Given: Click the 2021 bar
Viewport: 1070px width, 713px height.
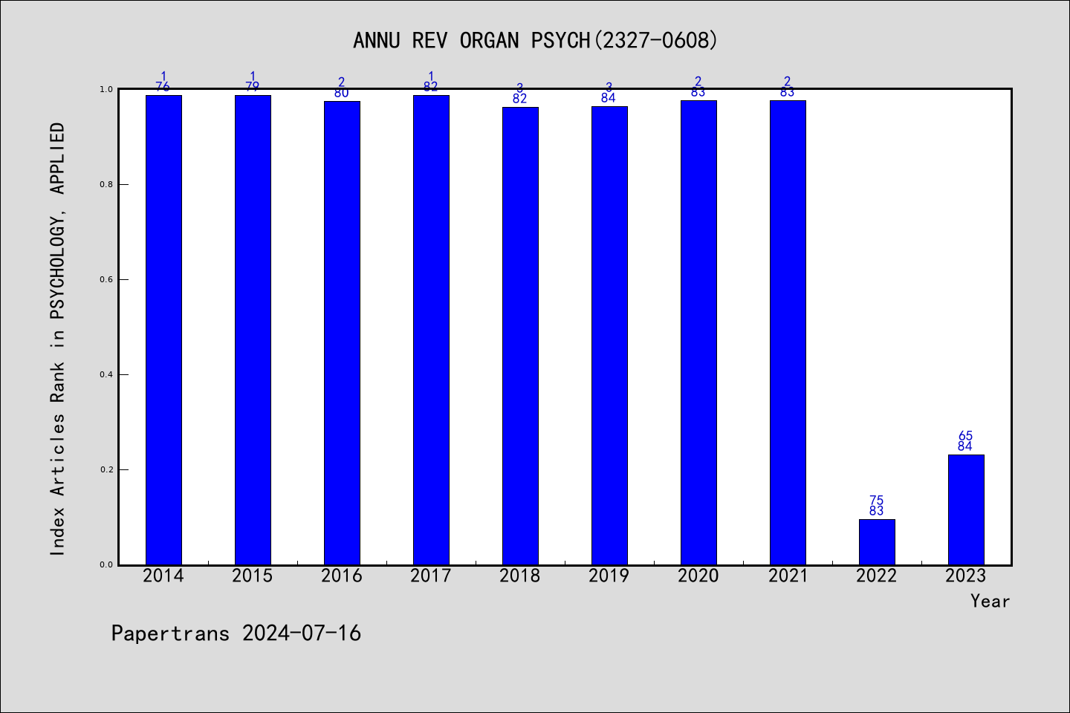Looking at the screenshot, I should 788,333.
